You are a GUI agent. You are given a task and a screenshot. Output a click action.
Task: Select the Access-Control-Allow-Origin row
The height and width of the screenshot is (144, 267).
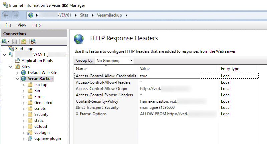point(166,89)
